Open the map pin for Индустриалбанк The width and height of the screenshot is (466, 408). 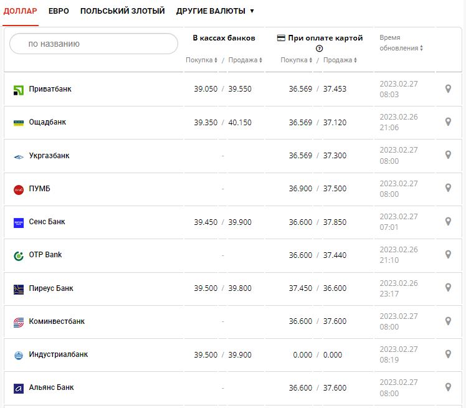coord(447,354)
